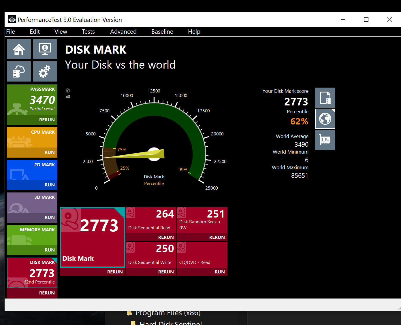
Task: Rerun Disk Mark from the sidebar
Action: 32,293
